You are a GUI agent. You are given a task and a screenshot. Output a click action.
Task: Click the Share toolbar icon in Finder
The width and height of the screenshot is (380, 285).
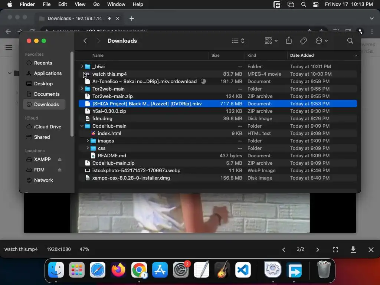289,40
